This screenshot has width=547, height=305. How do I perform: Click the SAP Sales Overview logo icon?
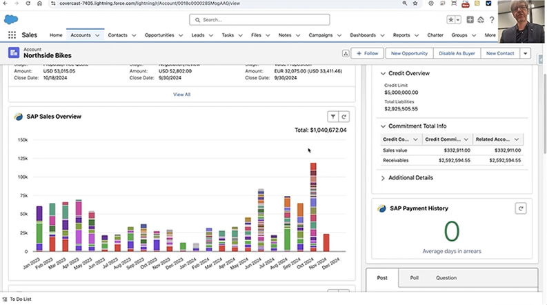pyautogui.click(x=18, y=117)
